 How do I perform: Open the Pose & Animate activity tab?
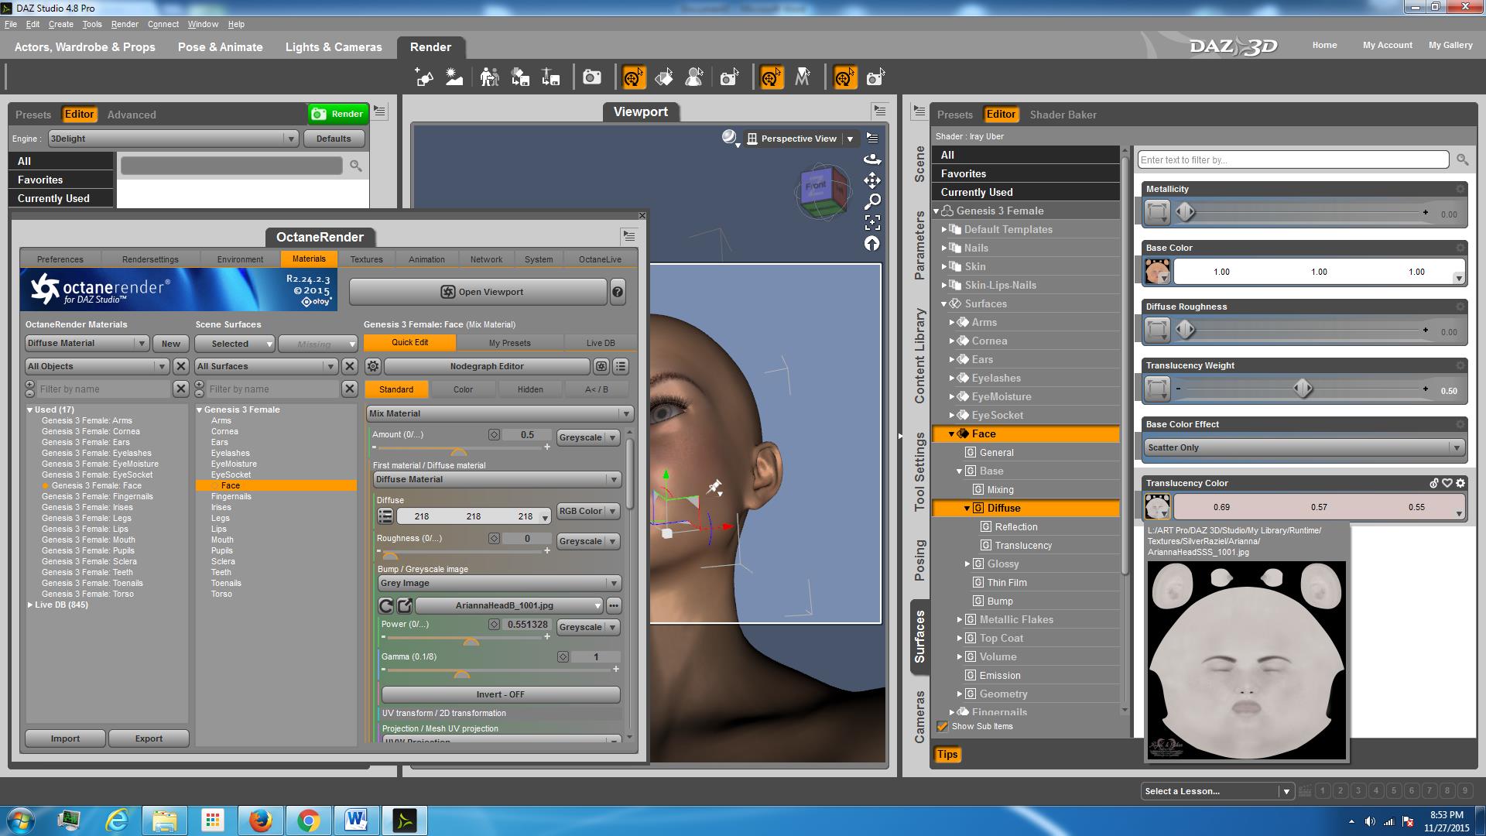click(220, 47)
